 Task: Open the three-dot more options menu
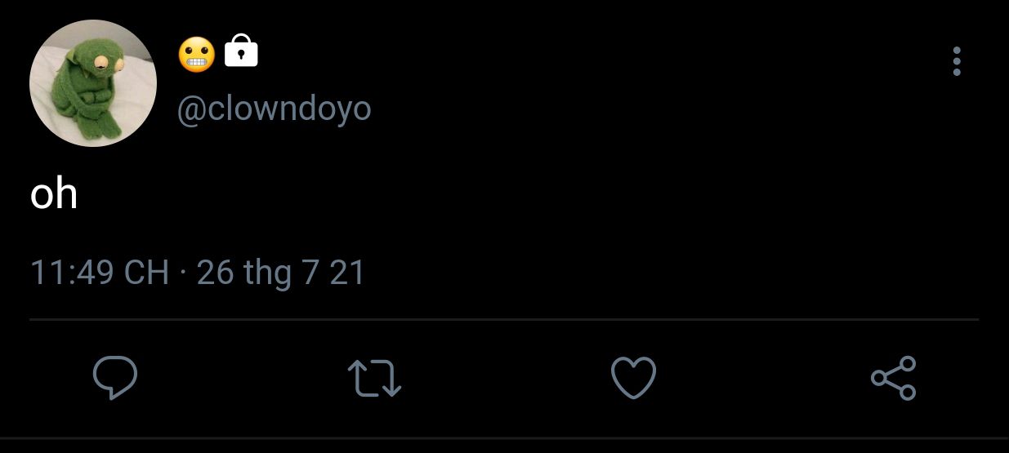click(x=957, y=62)
